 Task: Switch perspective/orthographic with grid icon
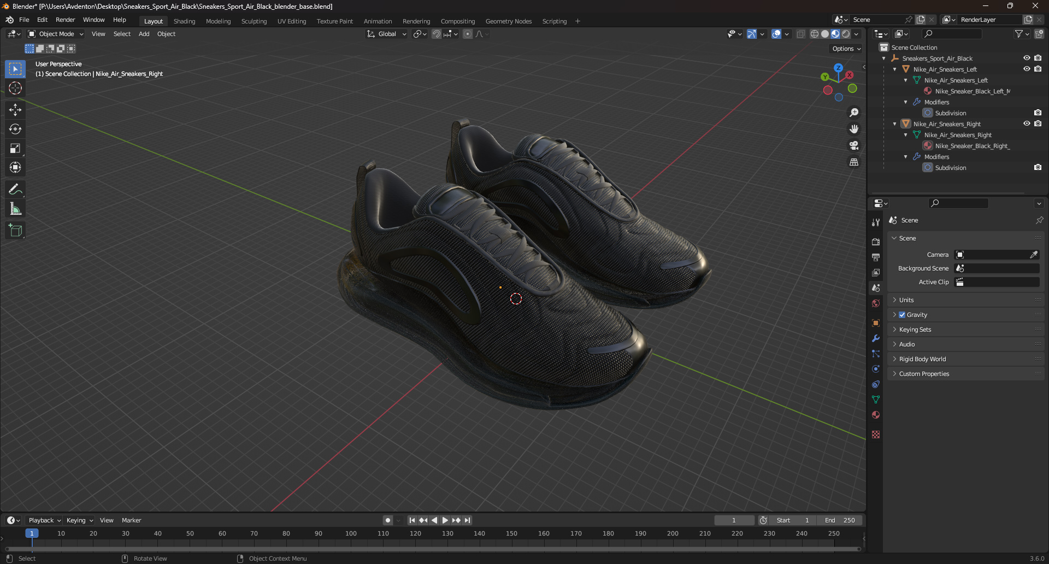[x=853, y=162]
